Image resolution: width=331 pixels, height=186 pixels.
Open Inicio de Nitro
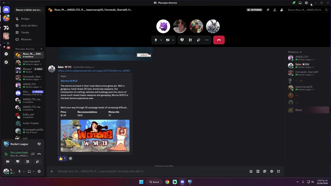[29, 26]
